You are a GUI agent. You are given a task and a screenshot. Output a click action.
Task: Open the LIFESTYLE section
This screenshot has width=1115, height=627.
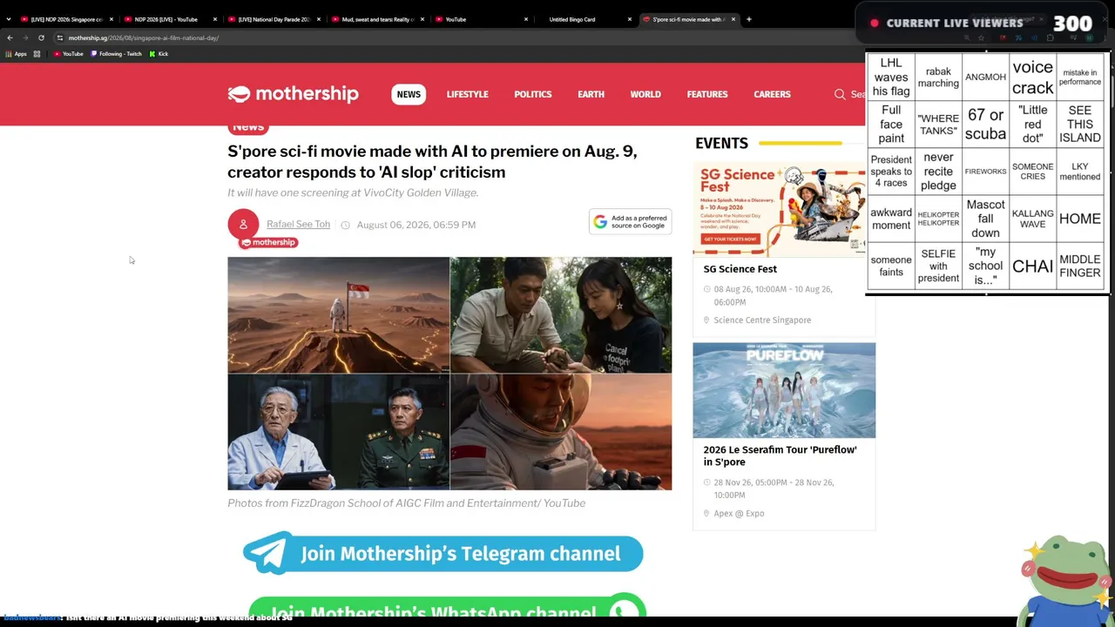[x=468, y=94]
